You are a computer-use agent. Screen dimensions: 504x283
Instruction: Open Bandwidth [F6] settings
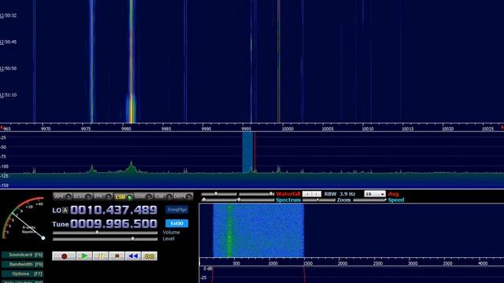click(23, 264)
